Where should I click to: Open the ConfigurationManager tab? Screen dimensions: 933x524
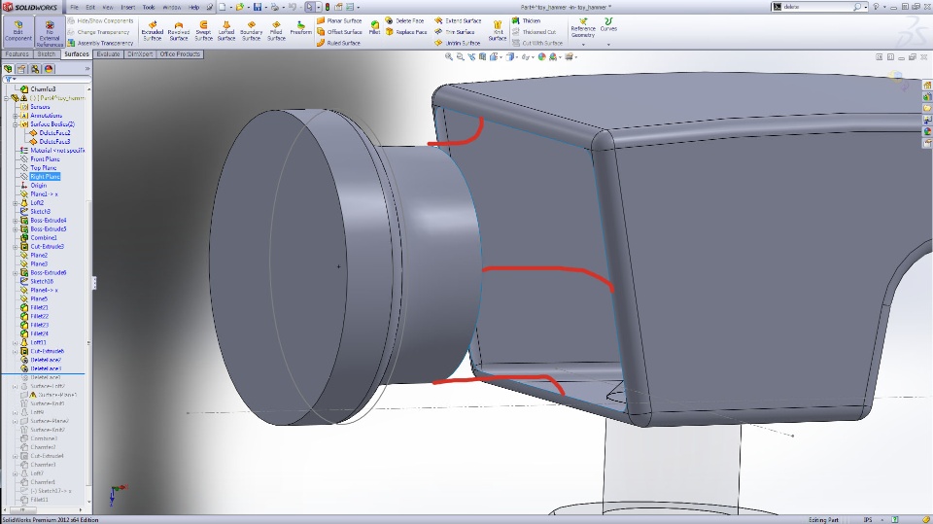pos(35,69)
